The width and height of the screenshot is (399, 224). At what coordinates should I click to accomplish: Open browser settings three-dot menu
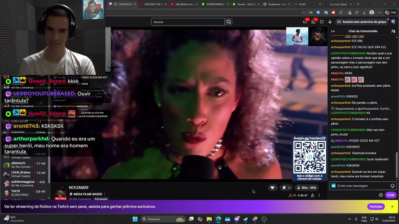point(379,12)
